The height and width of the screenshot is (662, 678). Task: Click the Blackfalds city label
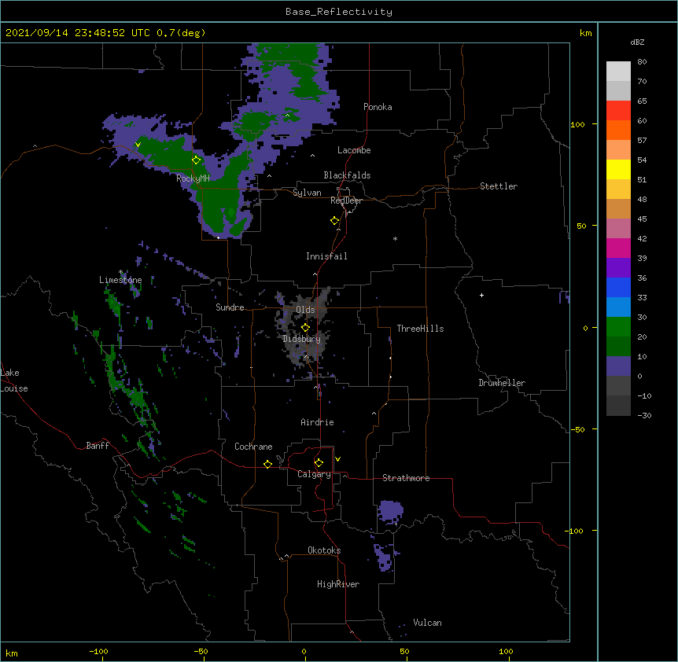pyautogui.click(x=347, y=175)
